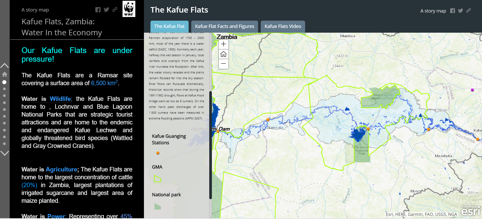Copy link icon in left panel header
The image size is (482, 219).
click(115, 10)
